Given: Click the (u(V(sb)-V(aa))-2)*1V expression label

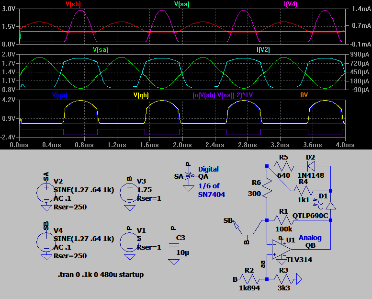Looking at the screenshot, I should (x=223, y=95).
